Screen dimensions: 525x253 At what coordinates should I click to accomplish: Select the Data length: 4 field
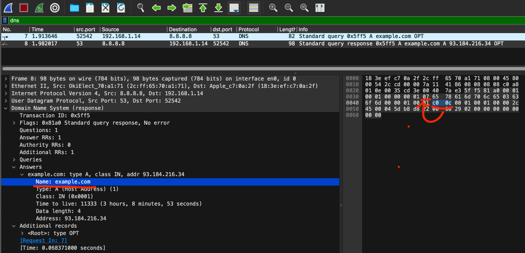58,211
